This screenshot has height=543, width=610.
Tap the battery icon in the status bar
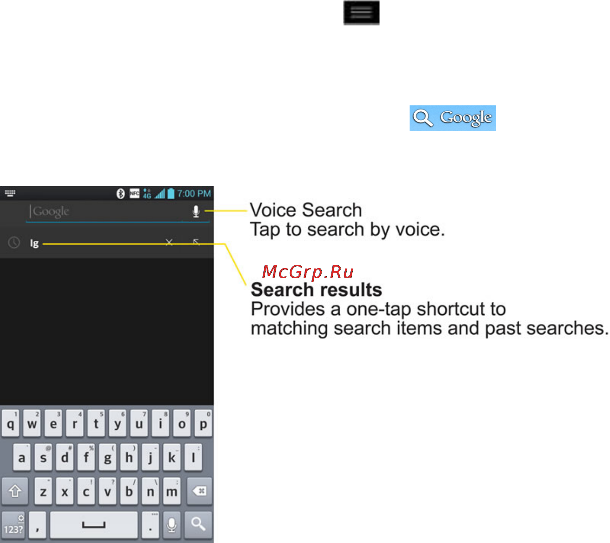point(171,193)
